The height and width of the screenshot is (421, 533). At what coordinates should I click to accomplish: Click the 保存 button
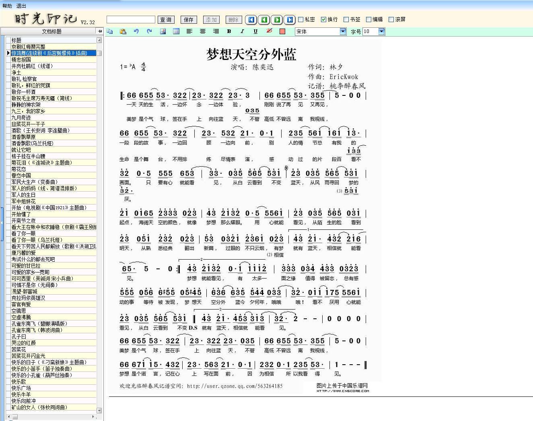click(x=189, y=19)
